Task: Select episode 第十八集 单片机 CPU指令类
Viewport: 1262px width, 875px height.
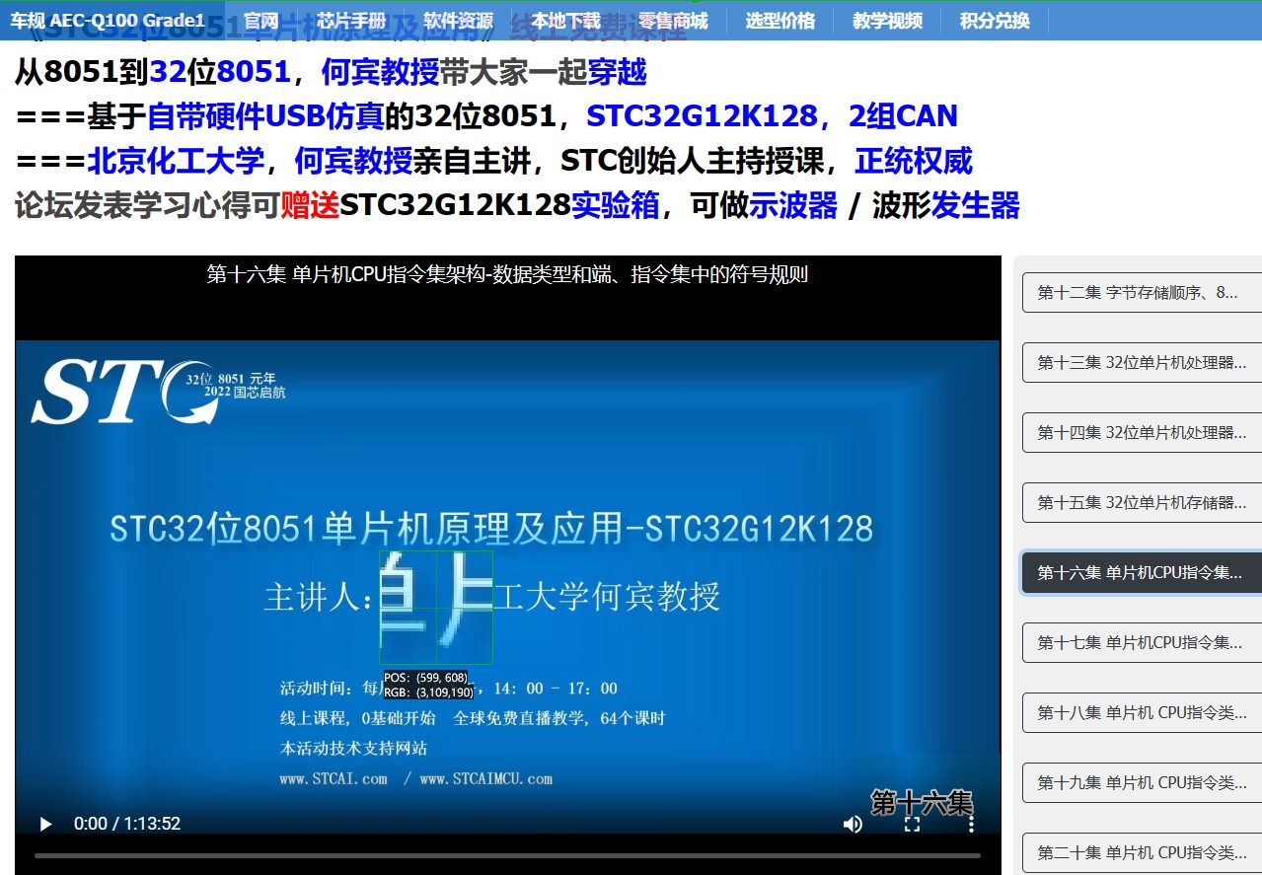Action: [x=1142, y=712]
